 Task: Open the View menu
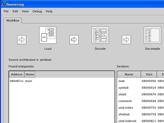tap(25, 11)
